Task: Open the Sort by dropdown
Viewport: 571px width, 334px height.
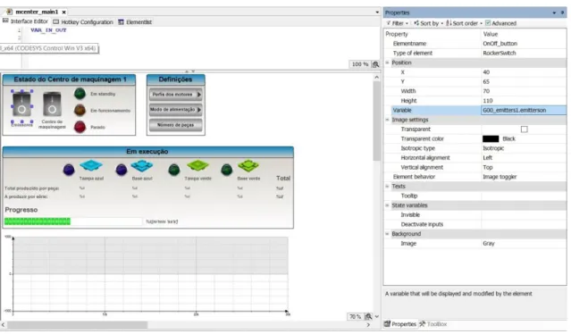Action: tap(428, 23)
